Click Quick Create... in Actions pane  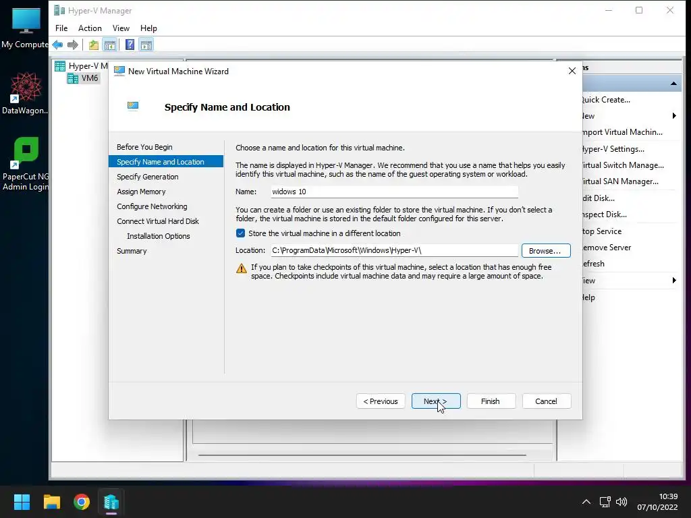coord(606,100)
